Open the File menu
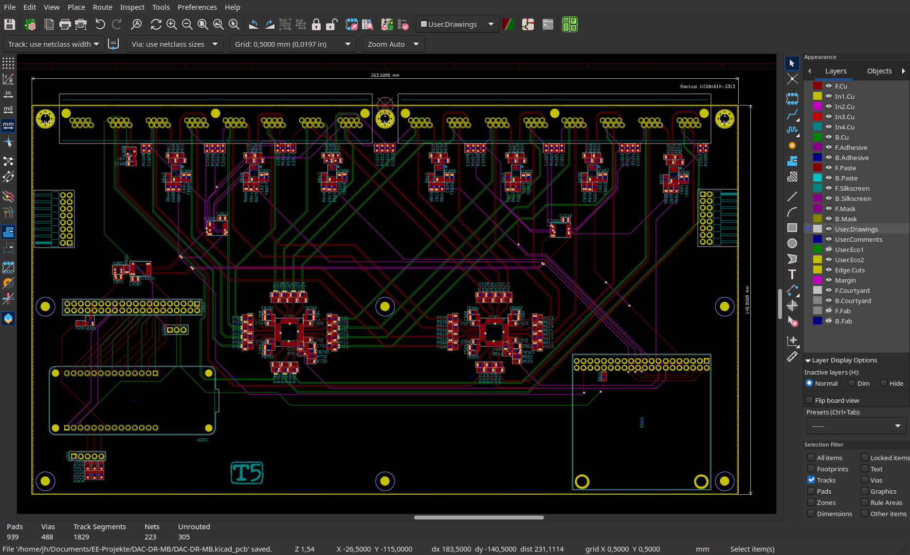This screenshot has height=555, width=910. click(x=10, y=7)
